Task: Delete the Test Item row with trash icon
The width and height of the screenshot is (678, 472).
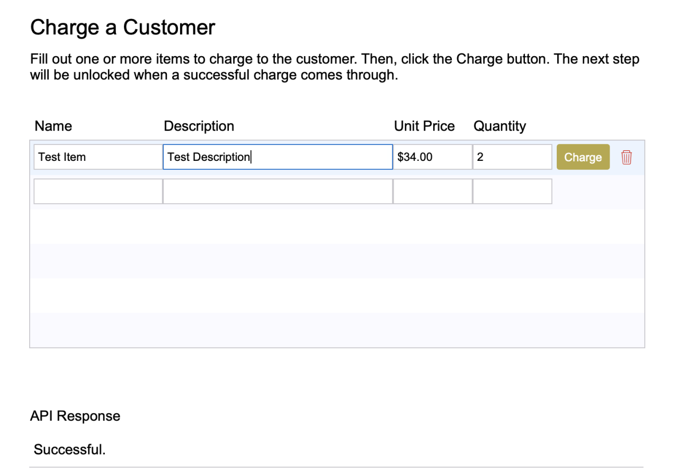Action: coord(627,157)
